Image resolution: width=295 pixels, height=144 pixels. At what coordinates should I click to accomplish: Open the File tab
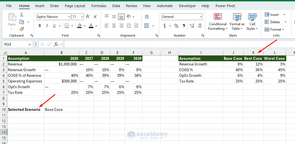pyautogui.click(x=9, y=6)
